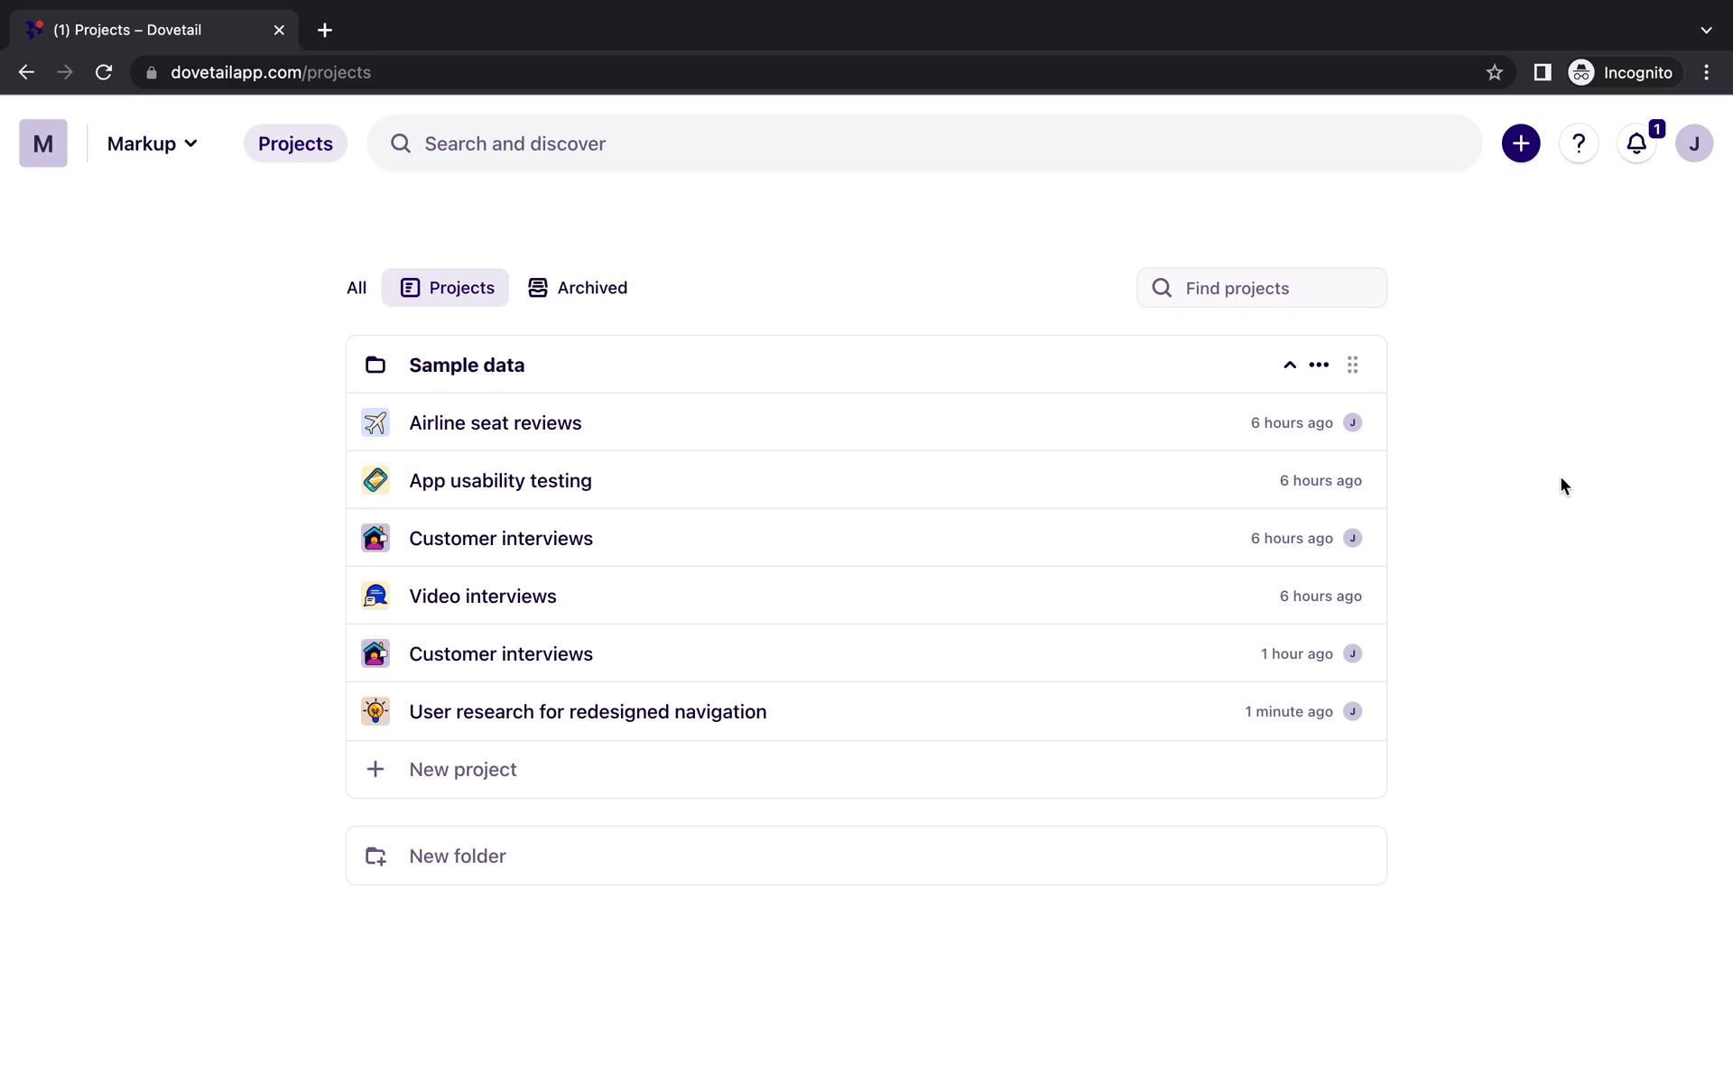Viewport: 1733px width, 1083px height.
Task: Select the Projects filter tab
Action: 445,288
